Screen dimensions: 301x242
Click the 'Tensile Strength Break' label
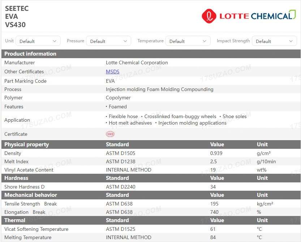(30, 204)
